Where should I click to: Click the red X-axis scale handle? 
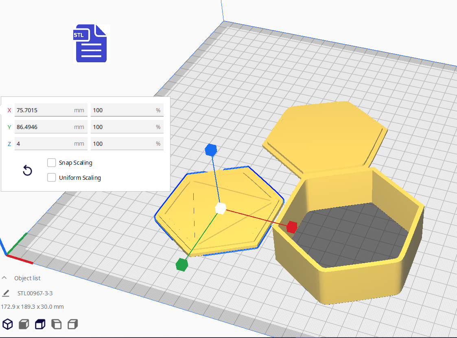click(291, 227)
